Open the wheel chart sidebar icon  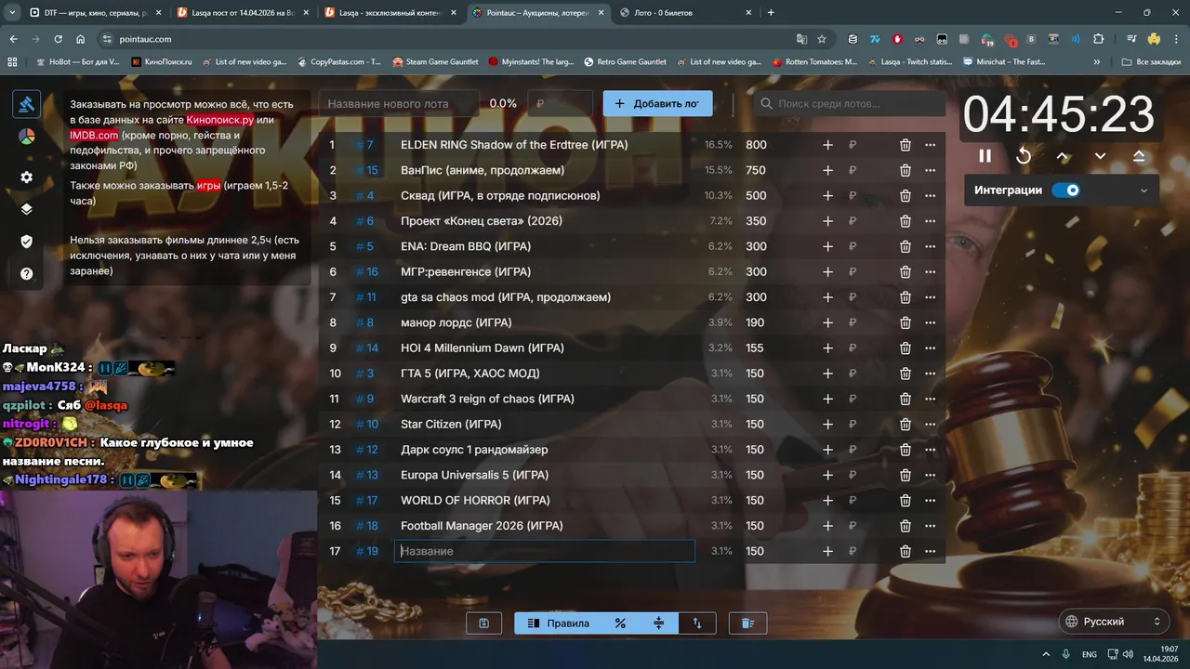(26, 137)
